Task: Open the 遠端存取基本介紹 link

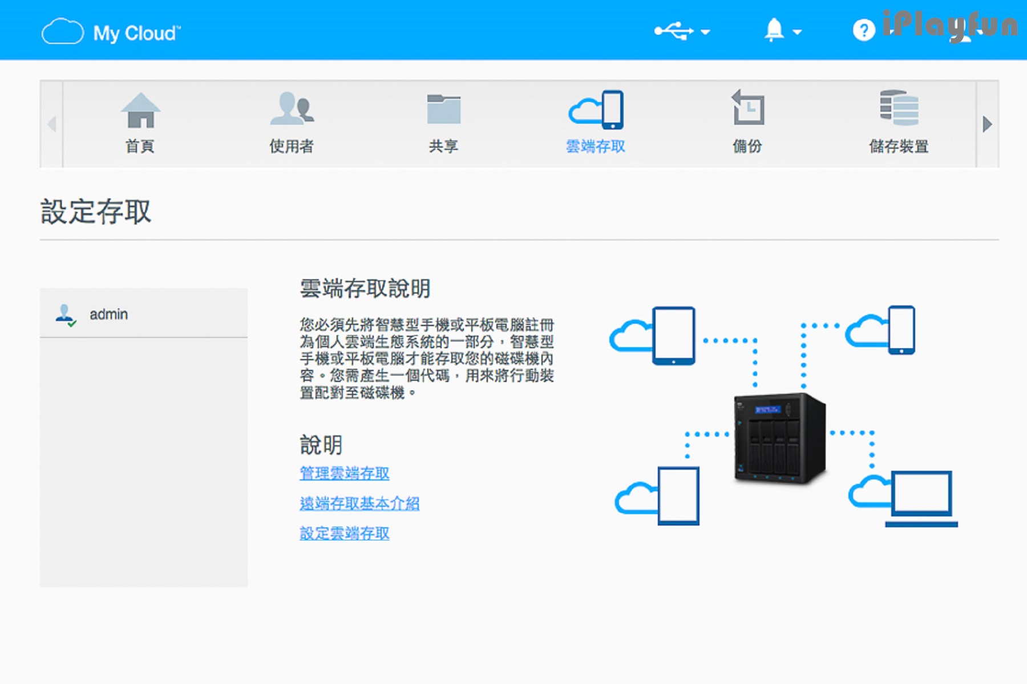Action: pos(359,503)
